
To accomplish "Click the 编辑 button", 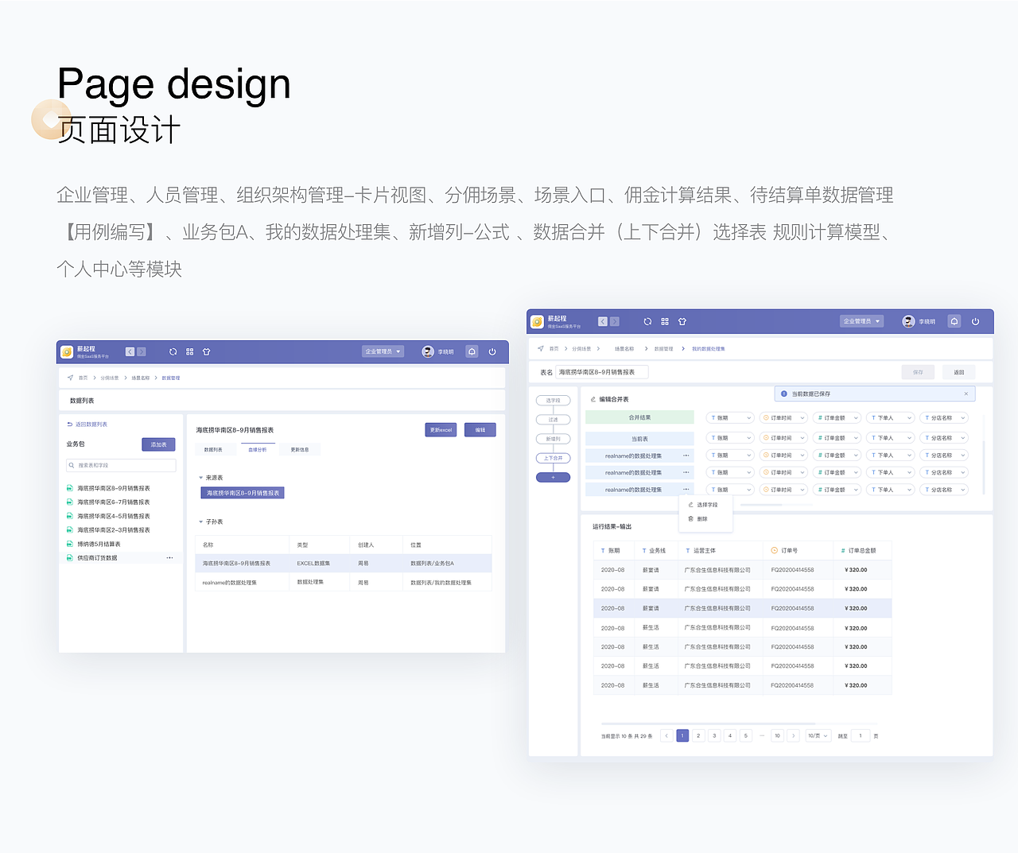I will tap(480, 430).
